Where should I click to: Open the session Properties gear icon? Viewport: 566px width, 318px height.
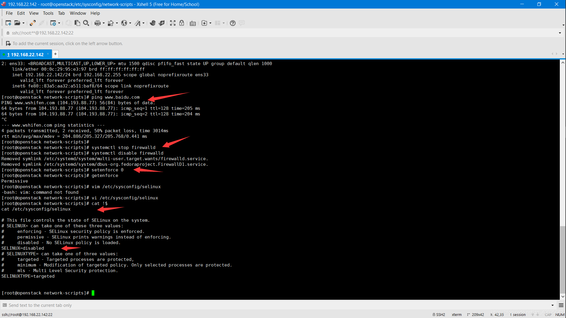pyautogui.click(x=53, y=23)
